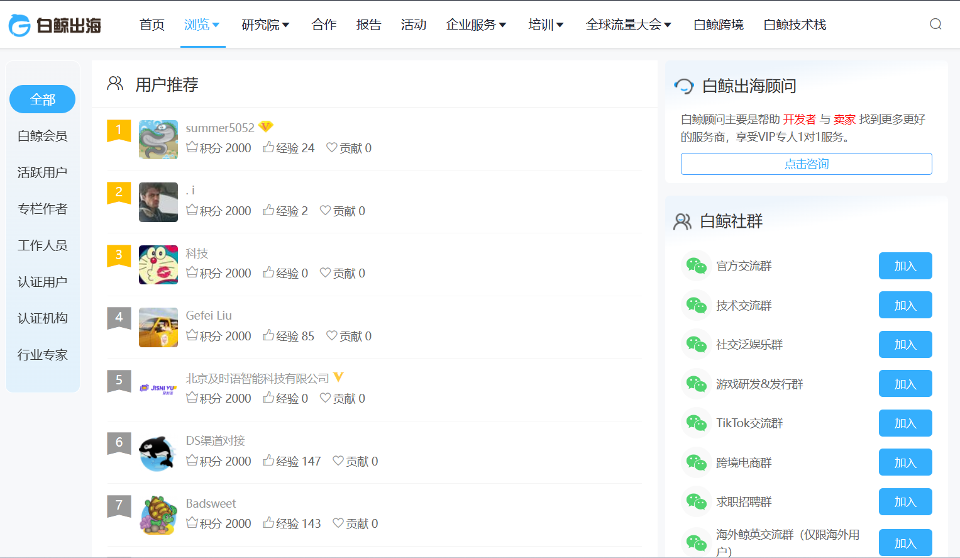
Task: Filter by 专栏作者 in sidebar
Action: pos(43,209)
